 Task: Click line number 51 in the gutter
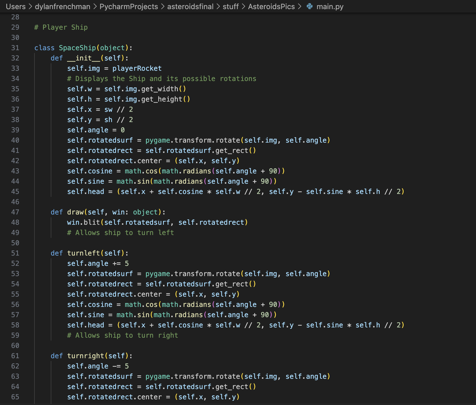15,253
